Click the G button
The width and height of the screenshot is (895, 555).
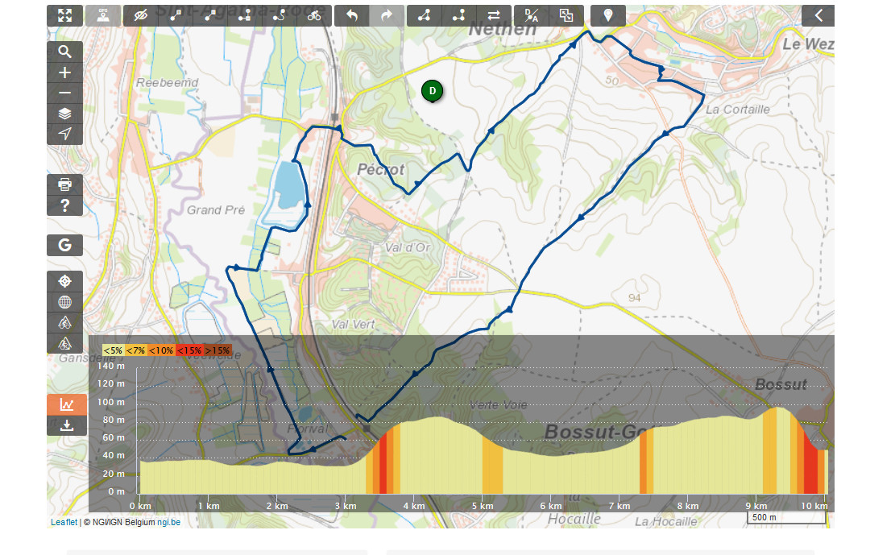64,245
